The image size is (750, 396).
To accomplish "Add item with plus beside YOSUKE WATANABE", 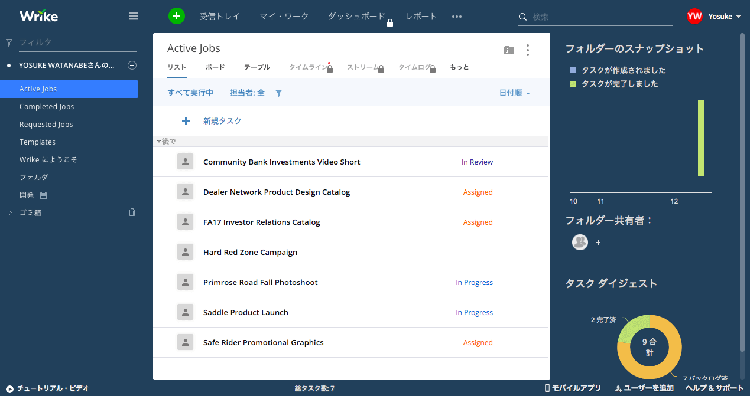I will (x=132, y=66).
